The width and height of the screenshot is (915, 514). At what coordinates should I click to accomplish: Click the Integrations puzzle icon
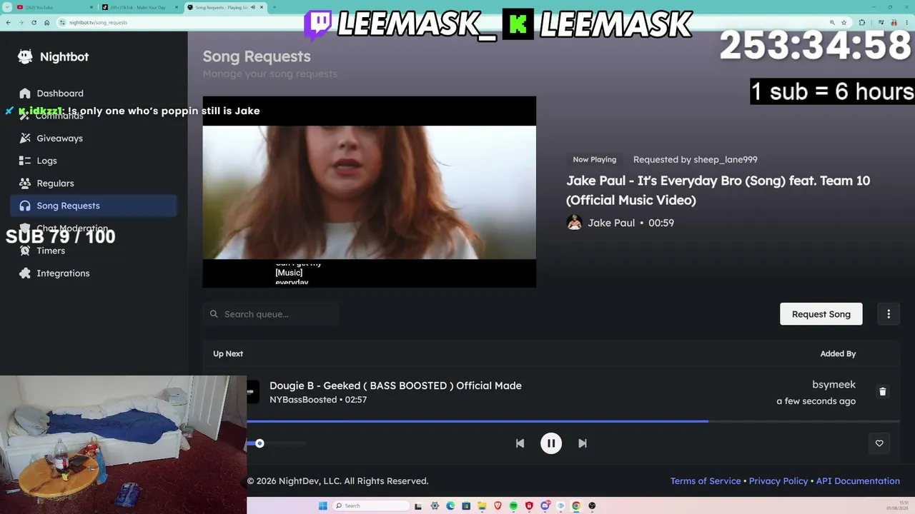pos(25,273)
